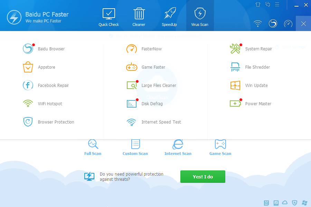The height and width of the screenshot is (207, 311).
Task: Open the System Repair tool
Action: tap(251, 49)
